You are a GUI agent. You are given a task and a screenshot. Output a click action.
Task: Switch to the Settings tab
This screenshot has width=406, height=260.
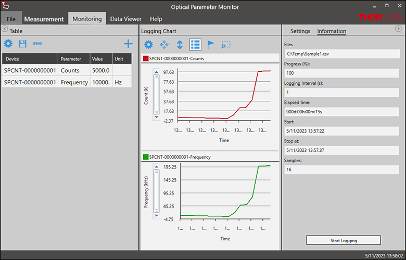300,31
